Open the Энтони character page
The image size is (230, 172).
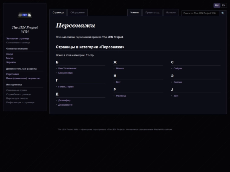tap(178, 82)
